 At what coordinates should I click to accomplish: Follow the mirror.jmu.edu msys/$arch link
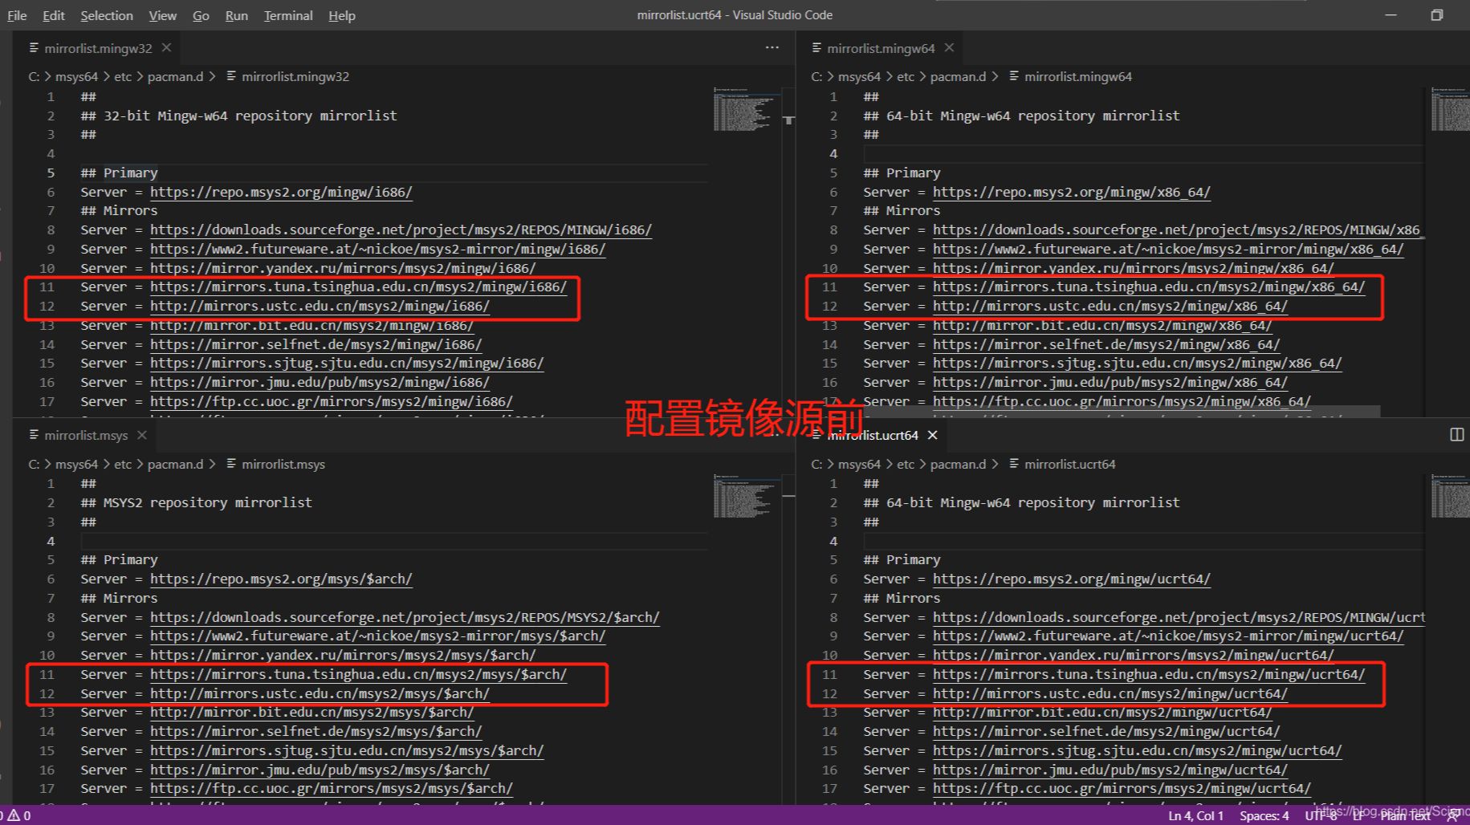coord(320,770)
